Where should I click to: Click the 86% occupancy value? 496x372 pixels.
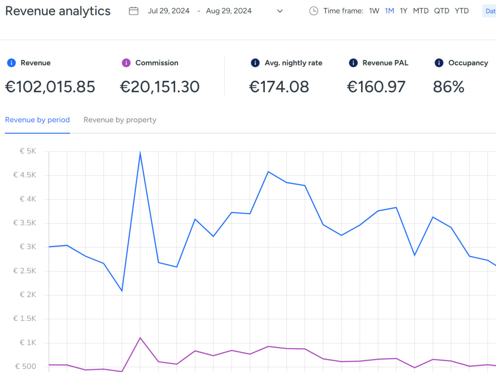[x=448, y=87]
